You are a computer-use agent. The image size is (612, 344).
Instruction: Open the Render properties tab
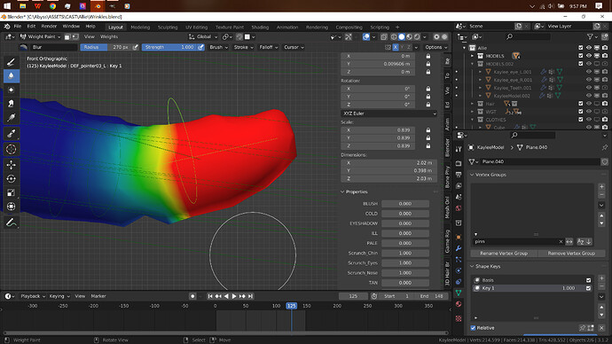point(459,163)
